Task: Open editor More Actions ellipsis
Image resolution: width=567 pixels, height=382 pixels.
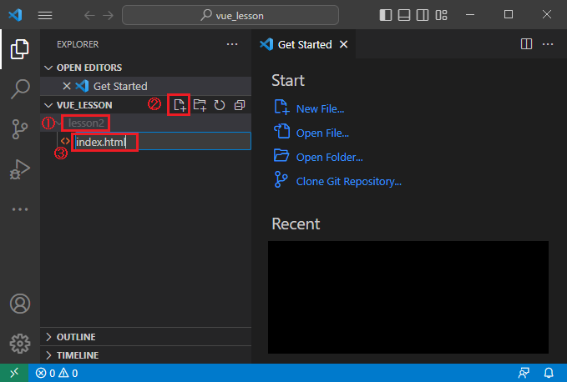Action: click(548, 44)
